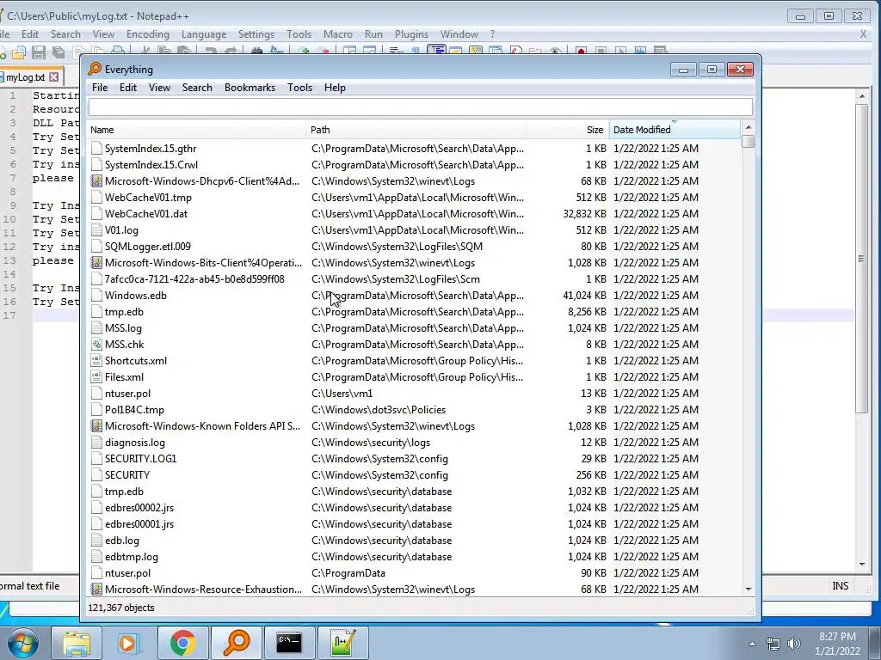Click the icon of Microsoft-Windows-Known Folders API log
The width and height of the screenshot is (881, 660).
(x=96, y=426)
